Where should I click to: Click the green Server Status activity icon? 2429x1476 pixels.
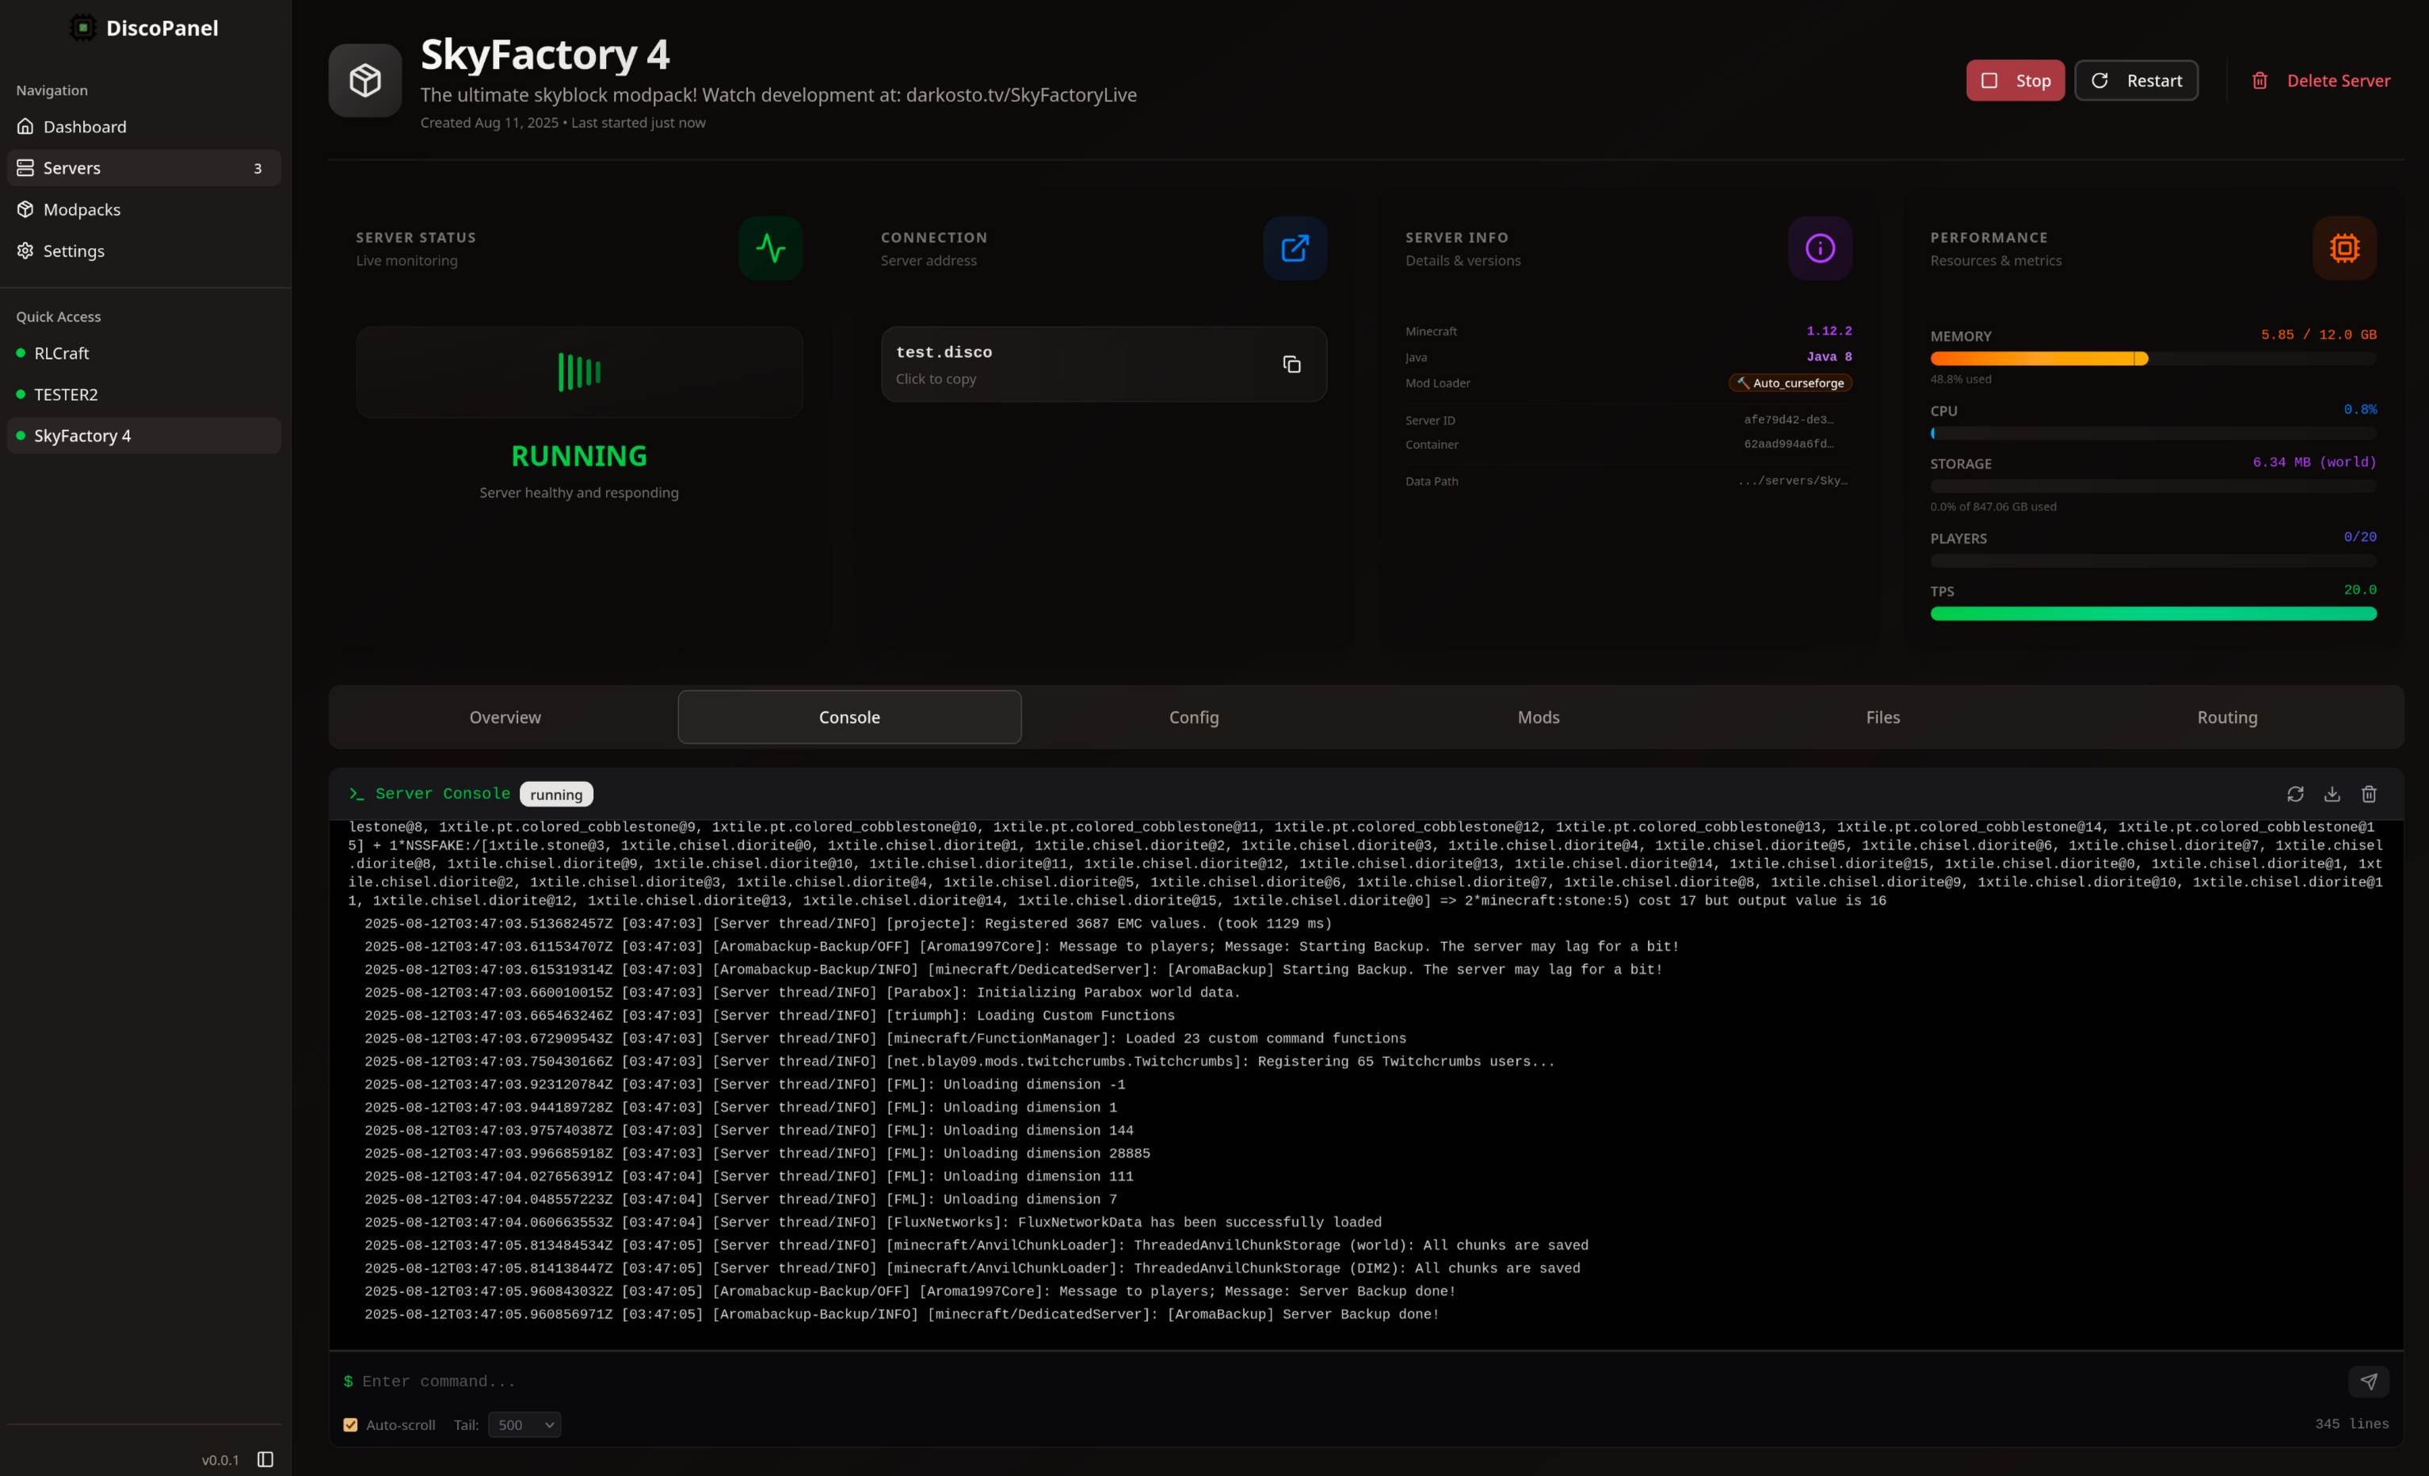pos(771,249)
